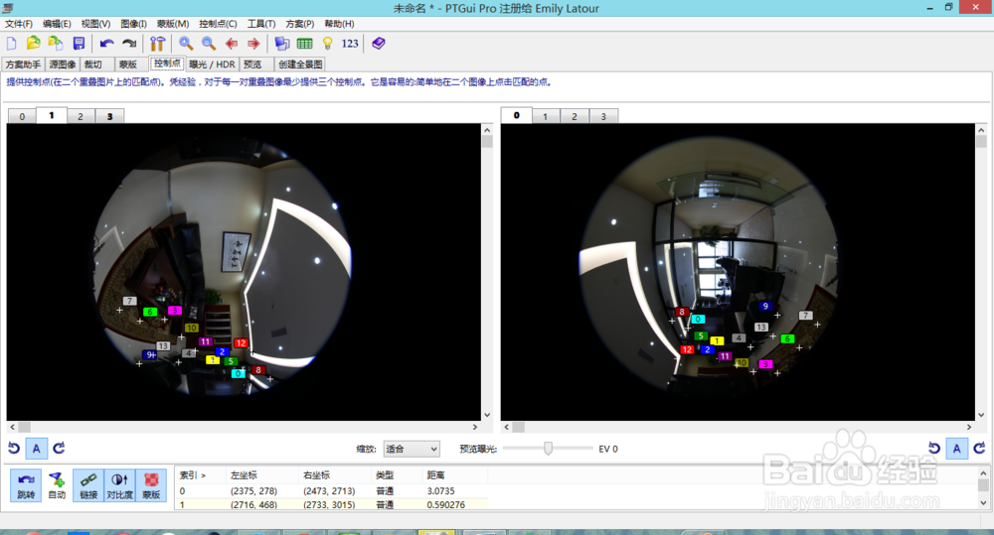
Task: Select control point row with distance 3.0735
Action: coord(331,490)
